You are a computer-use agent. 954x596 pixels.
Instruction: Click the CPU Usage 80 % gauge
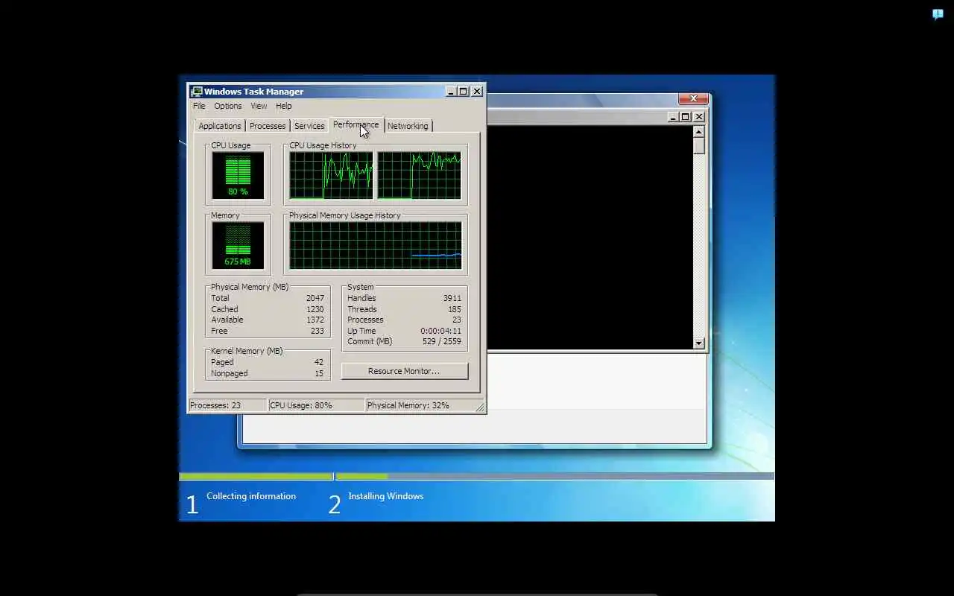pos(238,176)
